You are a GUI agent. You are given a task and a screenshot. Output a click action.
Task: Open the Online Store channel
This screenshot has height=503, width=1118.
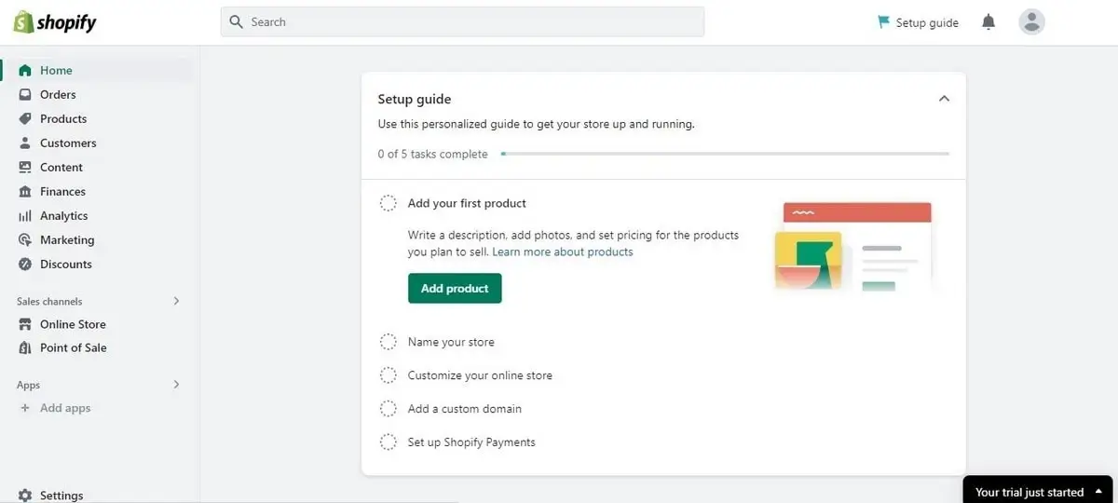click(x=73, y=325)
